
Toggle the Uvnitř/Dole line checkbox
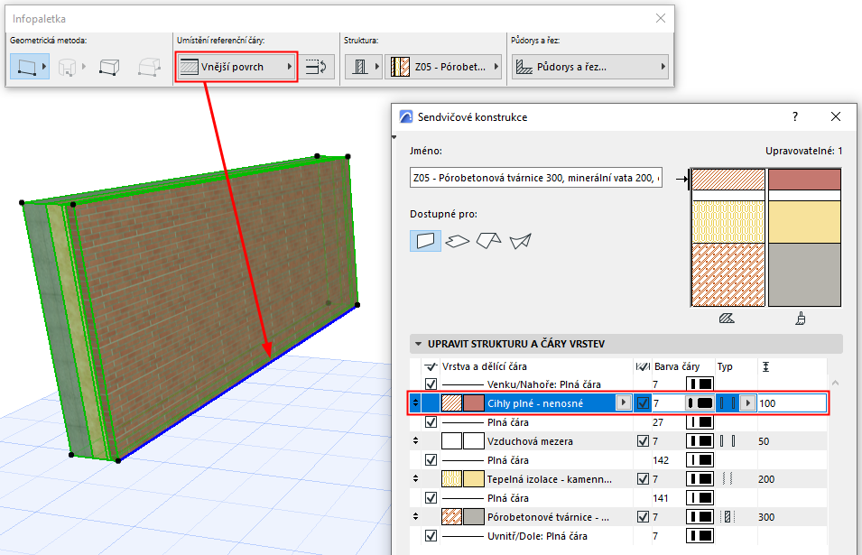coord(431,536)
